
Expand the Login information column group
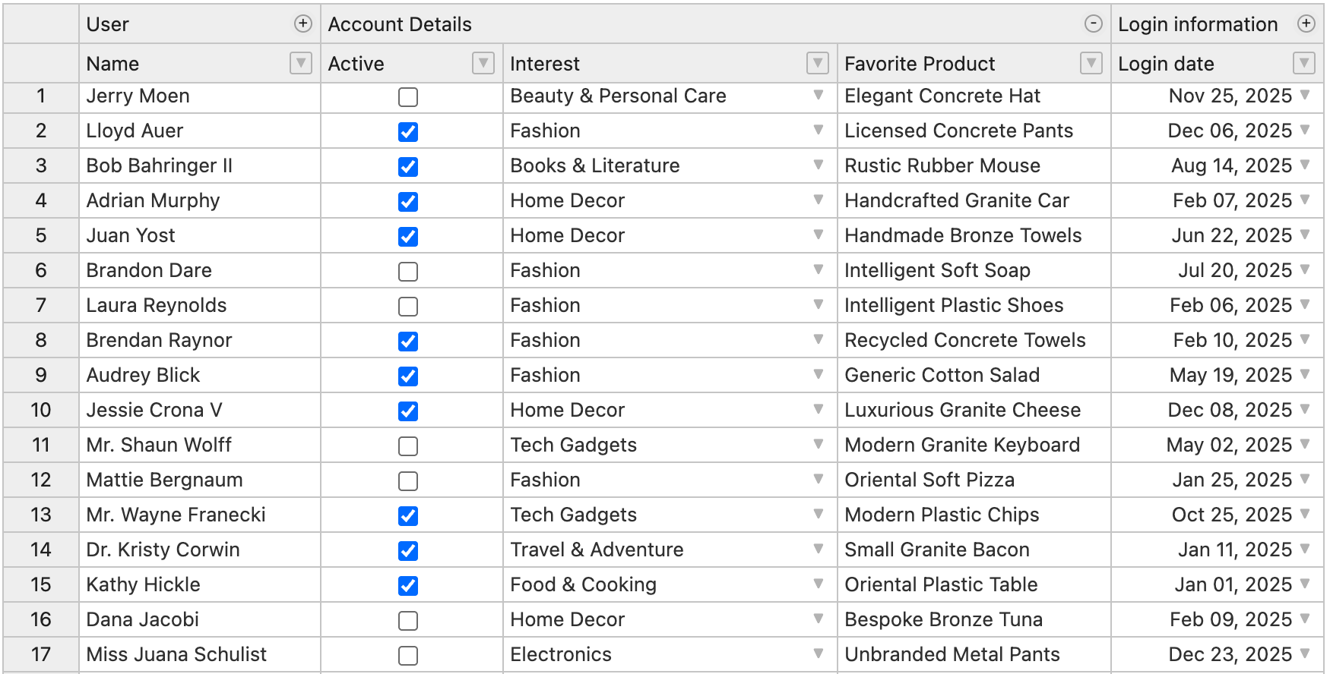click(1306, 24)
